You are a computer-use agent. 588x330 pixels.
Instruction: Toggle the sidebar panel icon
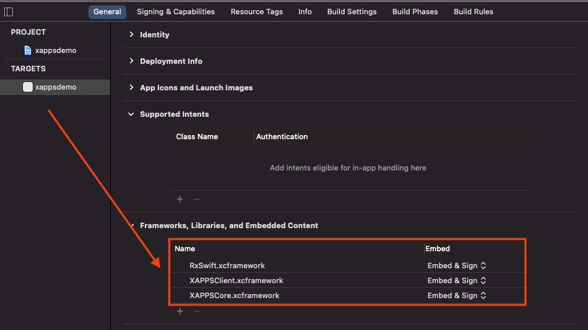8,12
